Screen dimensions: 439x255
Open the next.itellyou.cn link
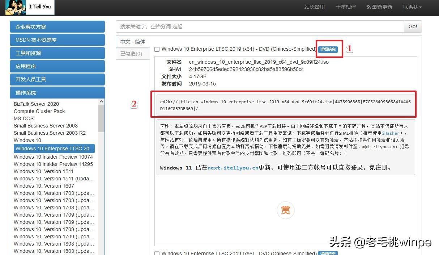click(x=233, y=168)
